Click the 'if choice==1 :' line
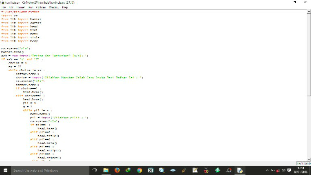Image resolution: width=311 pixels, height=175 pixels. coord(28,88)
